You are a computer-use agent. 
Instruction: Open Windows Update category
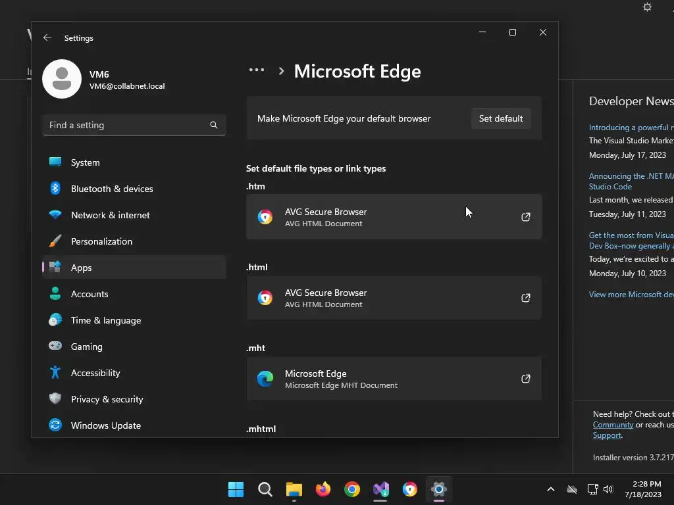[x=134, y=425]
